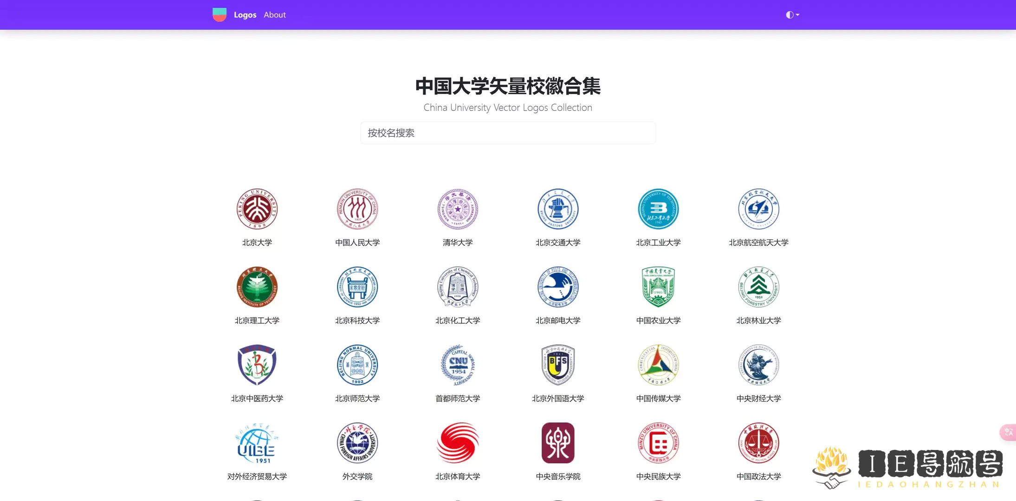Open the 北京师范大学 logo

(357, 365)
